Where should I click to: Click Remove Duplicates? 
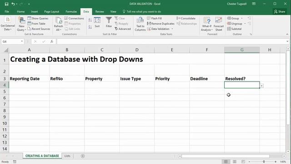[x=161, y=24]
